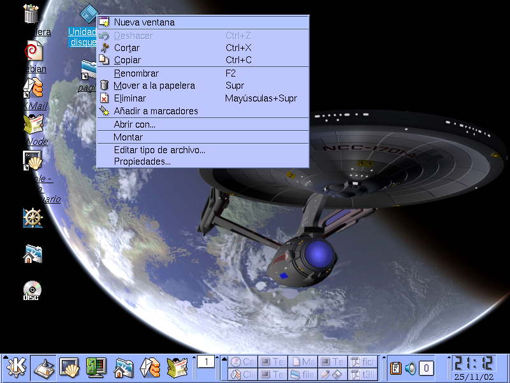510x383 pixels.
Task: Switch to the 'Ca' taskbar window
Action: tap(243, 361)
